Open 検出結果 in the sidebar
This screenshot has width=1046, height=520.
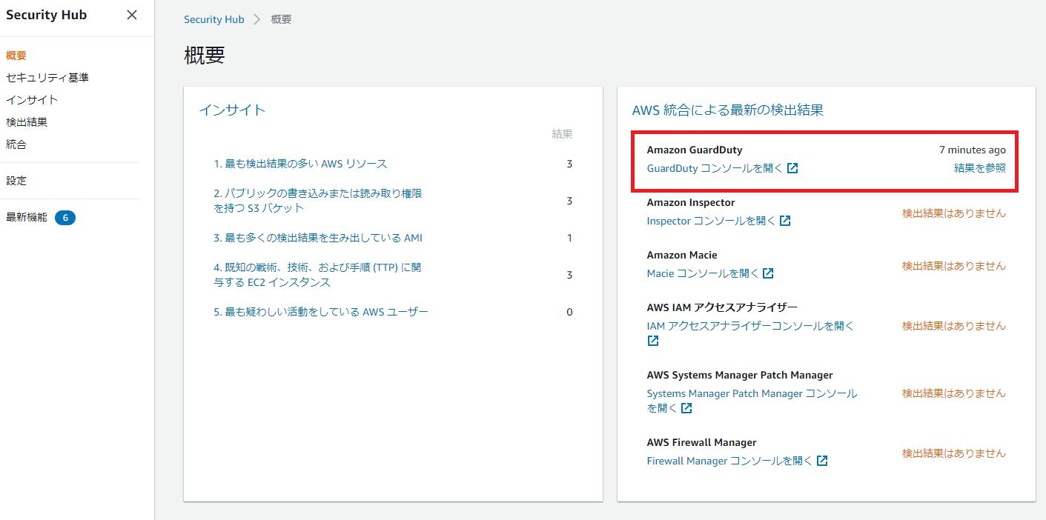(x=27, y=122)
